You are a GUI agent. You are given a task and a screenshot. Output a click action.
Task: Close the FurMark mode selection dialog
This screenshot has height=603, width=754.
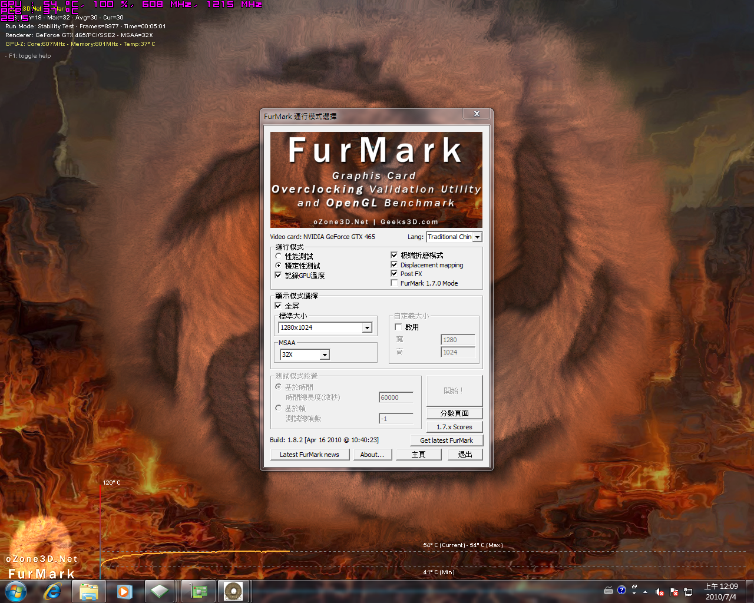[477, 114]
